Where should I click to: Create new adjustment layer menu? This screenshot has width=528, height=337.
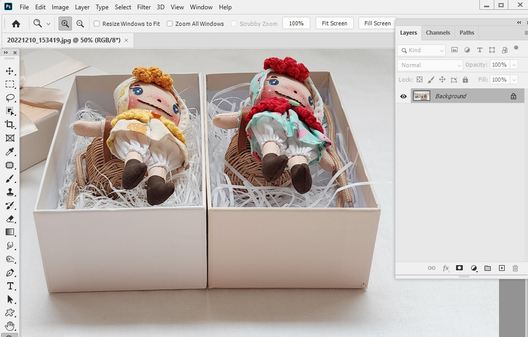(474, 268)
